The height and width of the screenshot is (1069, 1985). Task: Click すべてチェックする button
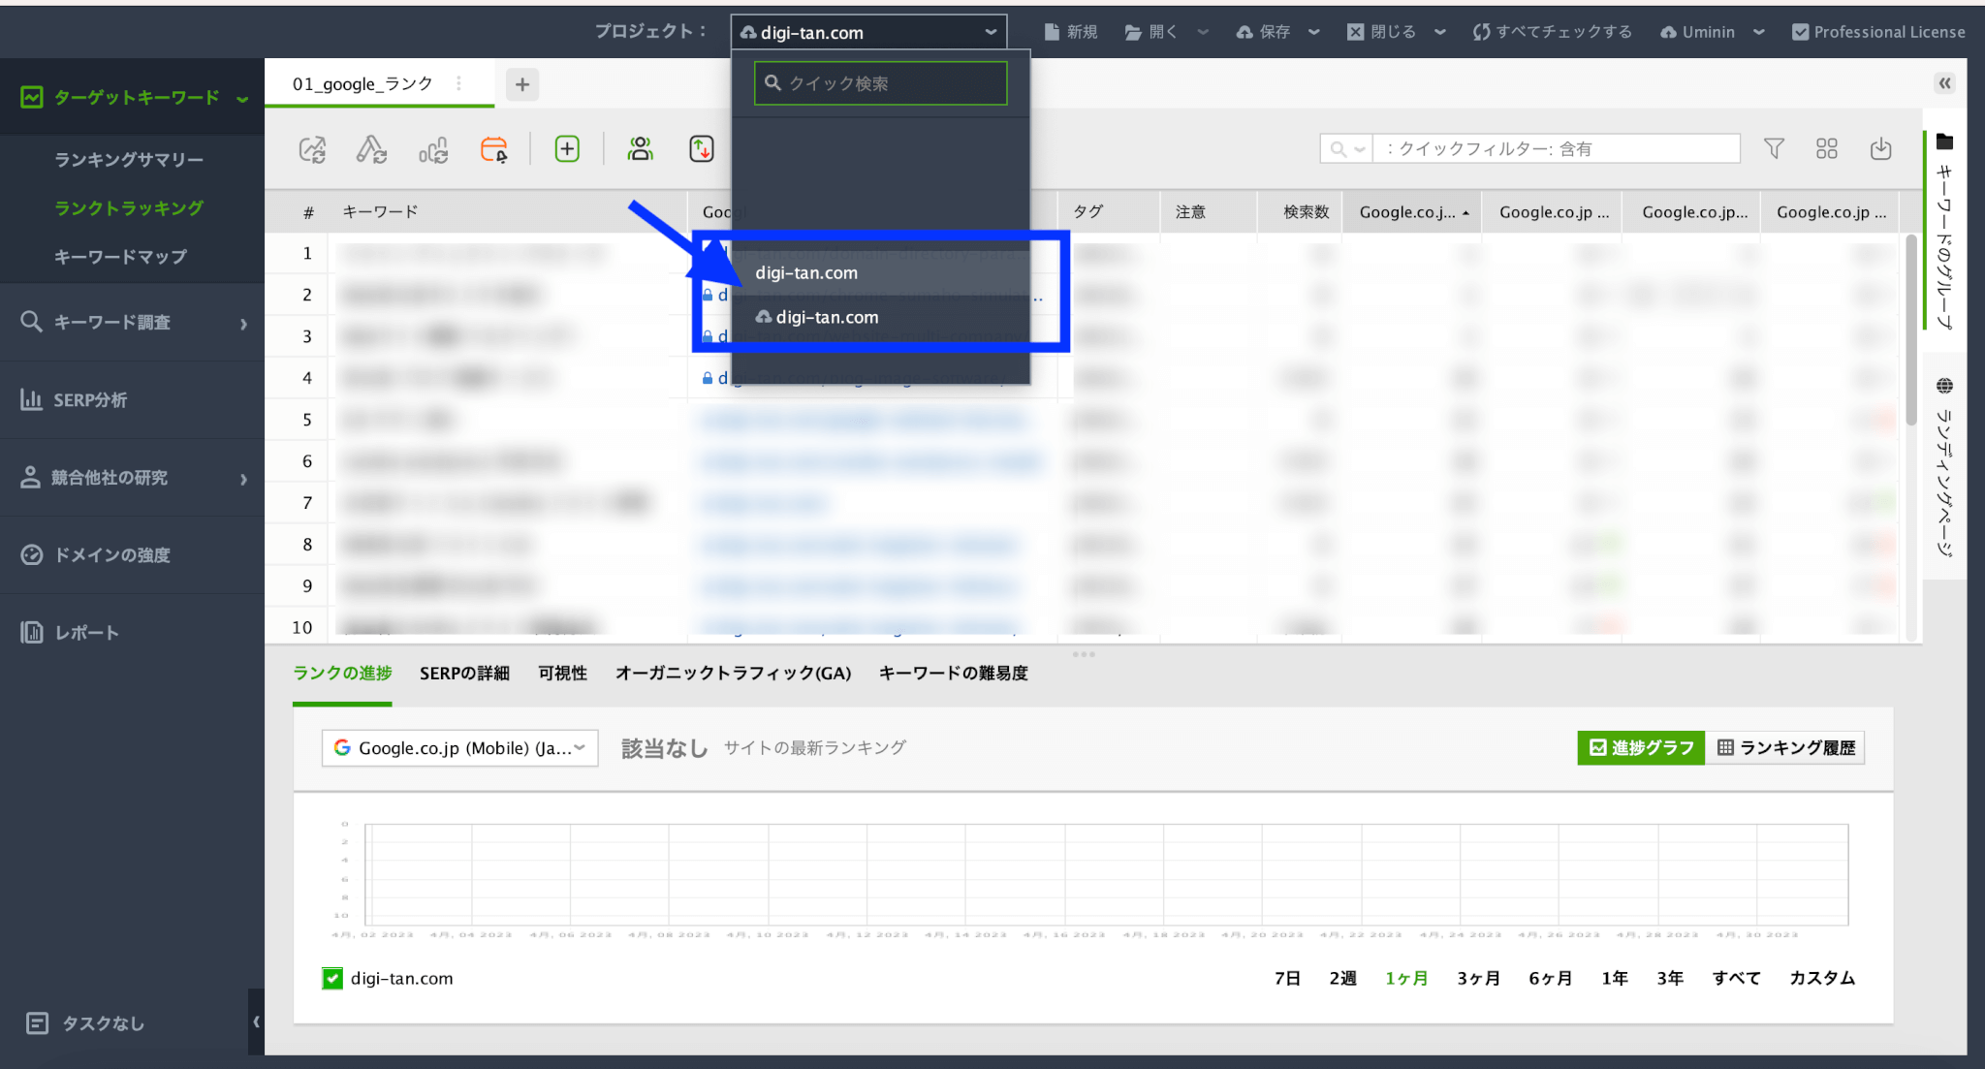[x=1552, y=32]
